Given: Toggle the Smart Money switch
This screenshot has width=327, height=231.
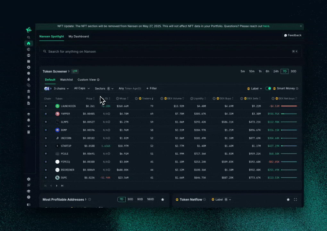Looking at the screenshot, I should [x=268, y=89].
